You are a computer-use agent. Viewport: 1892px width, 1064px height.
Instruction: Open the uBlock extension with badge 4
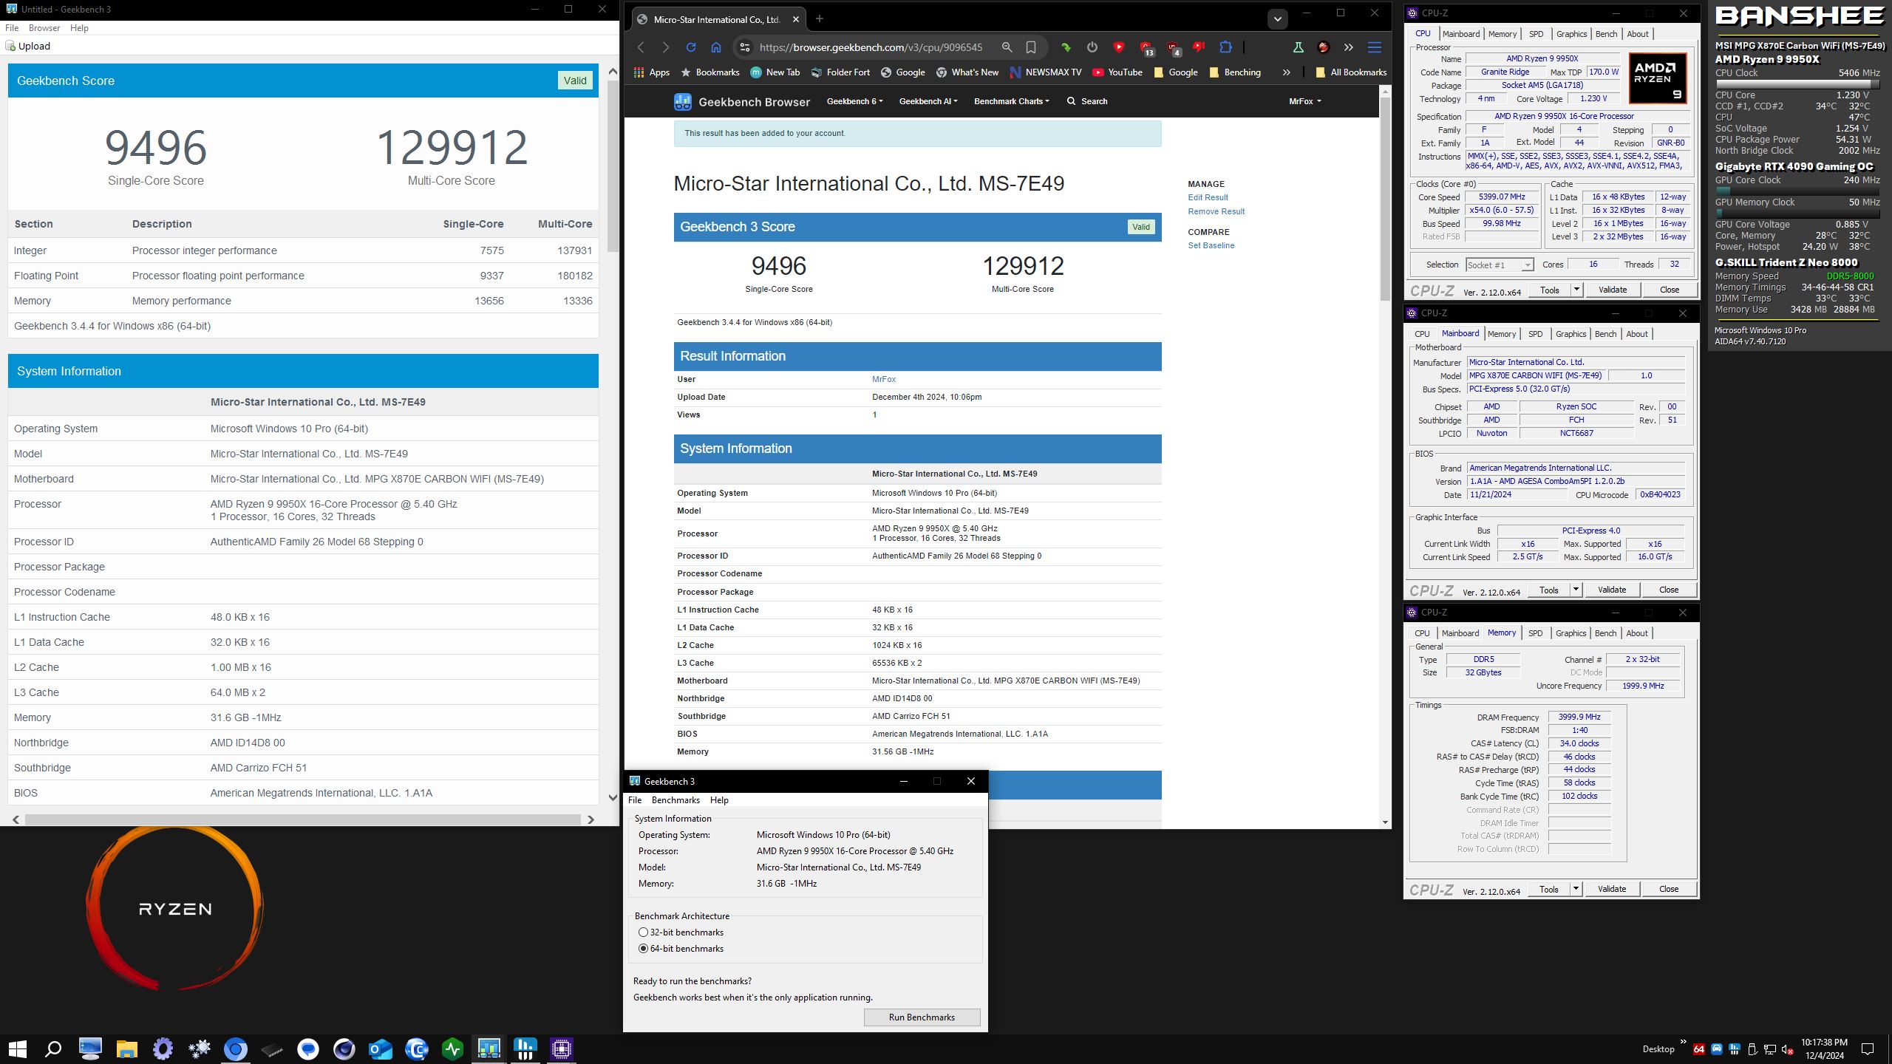point(1174,49)
